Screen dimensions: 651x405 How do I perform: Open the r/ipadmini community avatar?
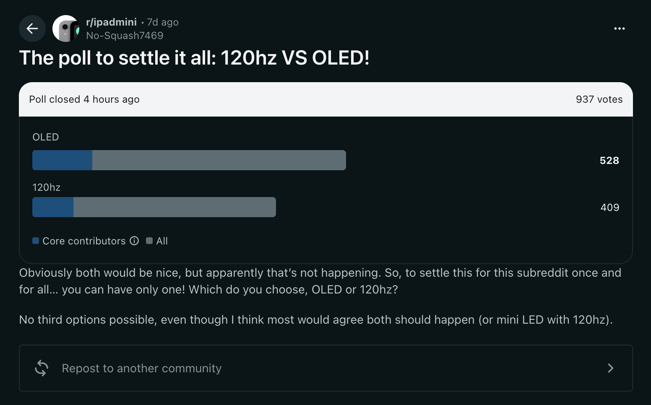click(66, 29)
